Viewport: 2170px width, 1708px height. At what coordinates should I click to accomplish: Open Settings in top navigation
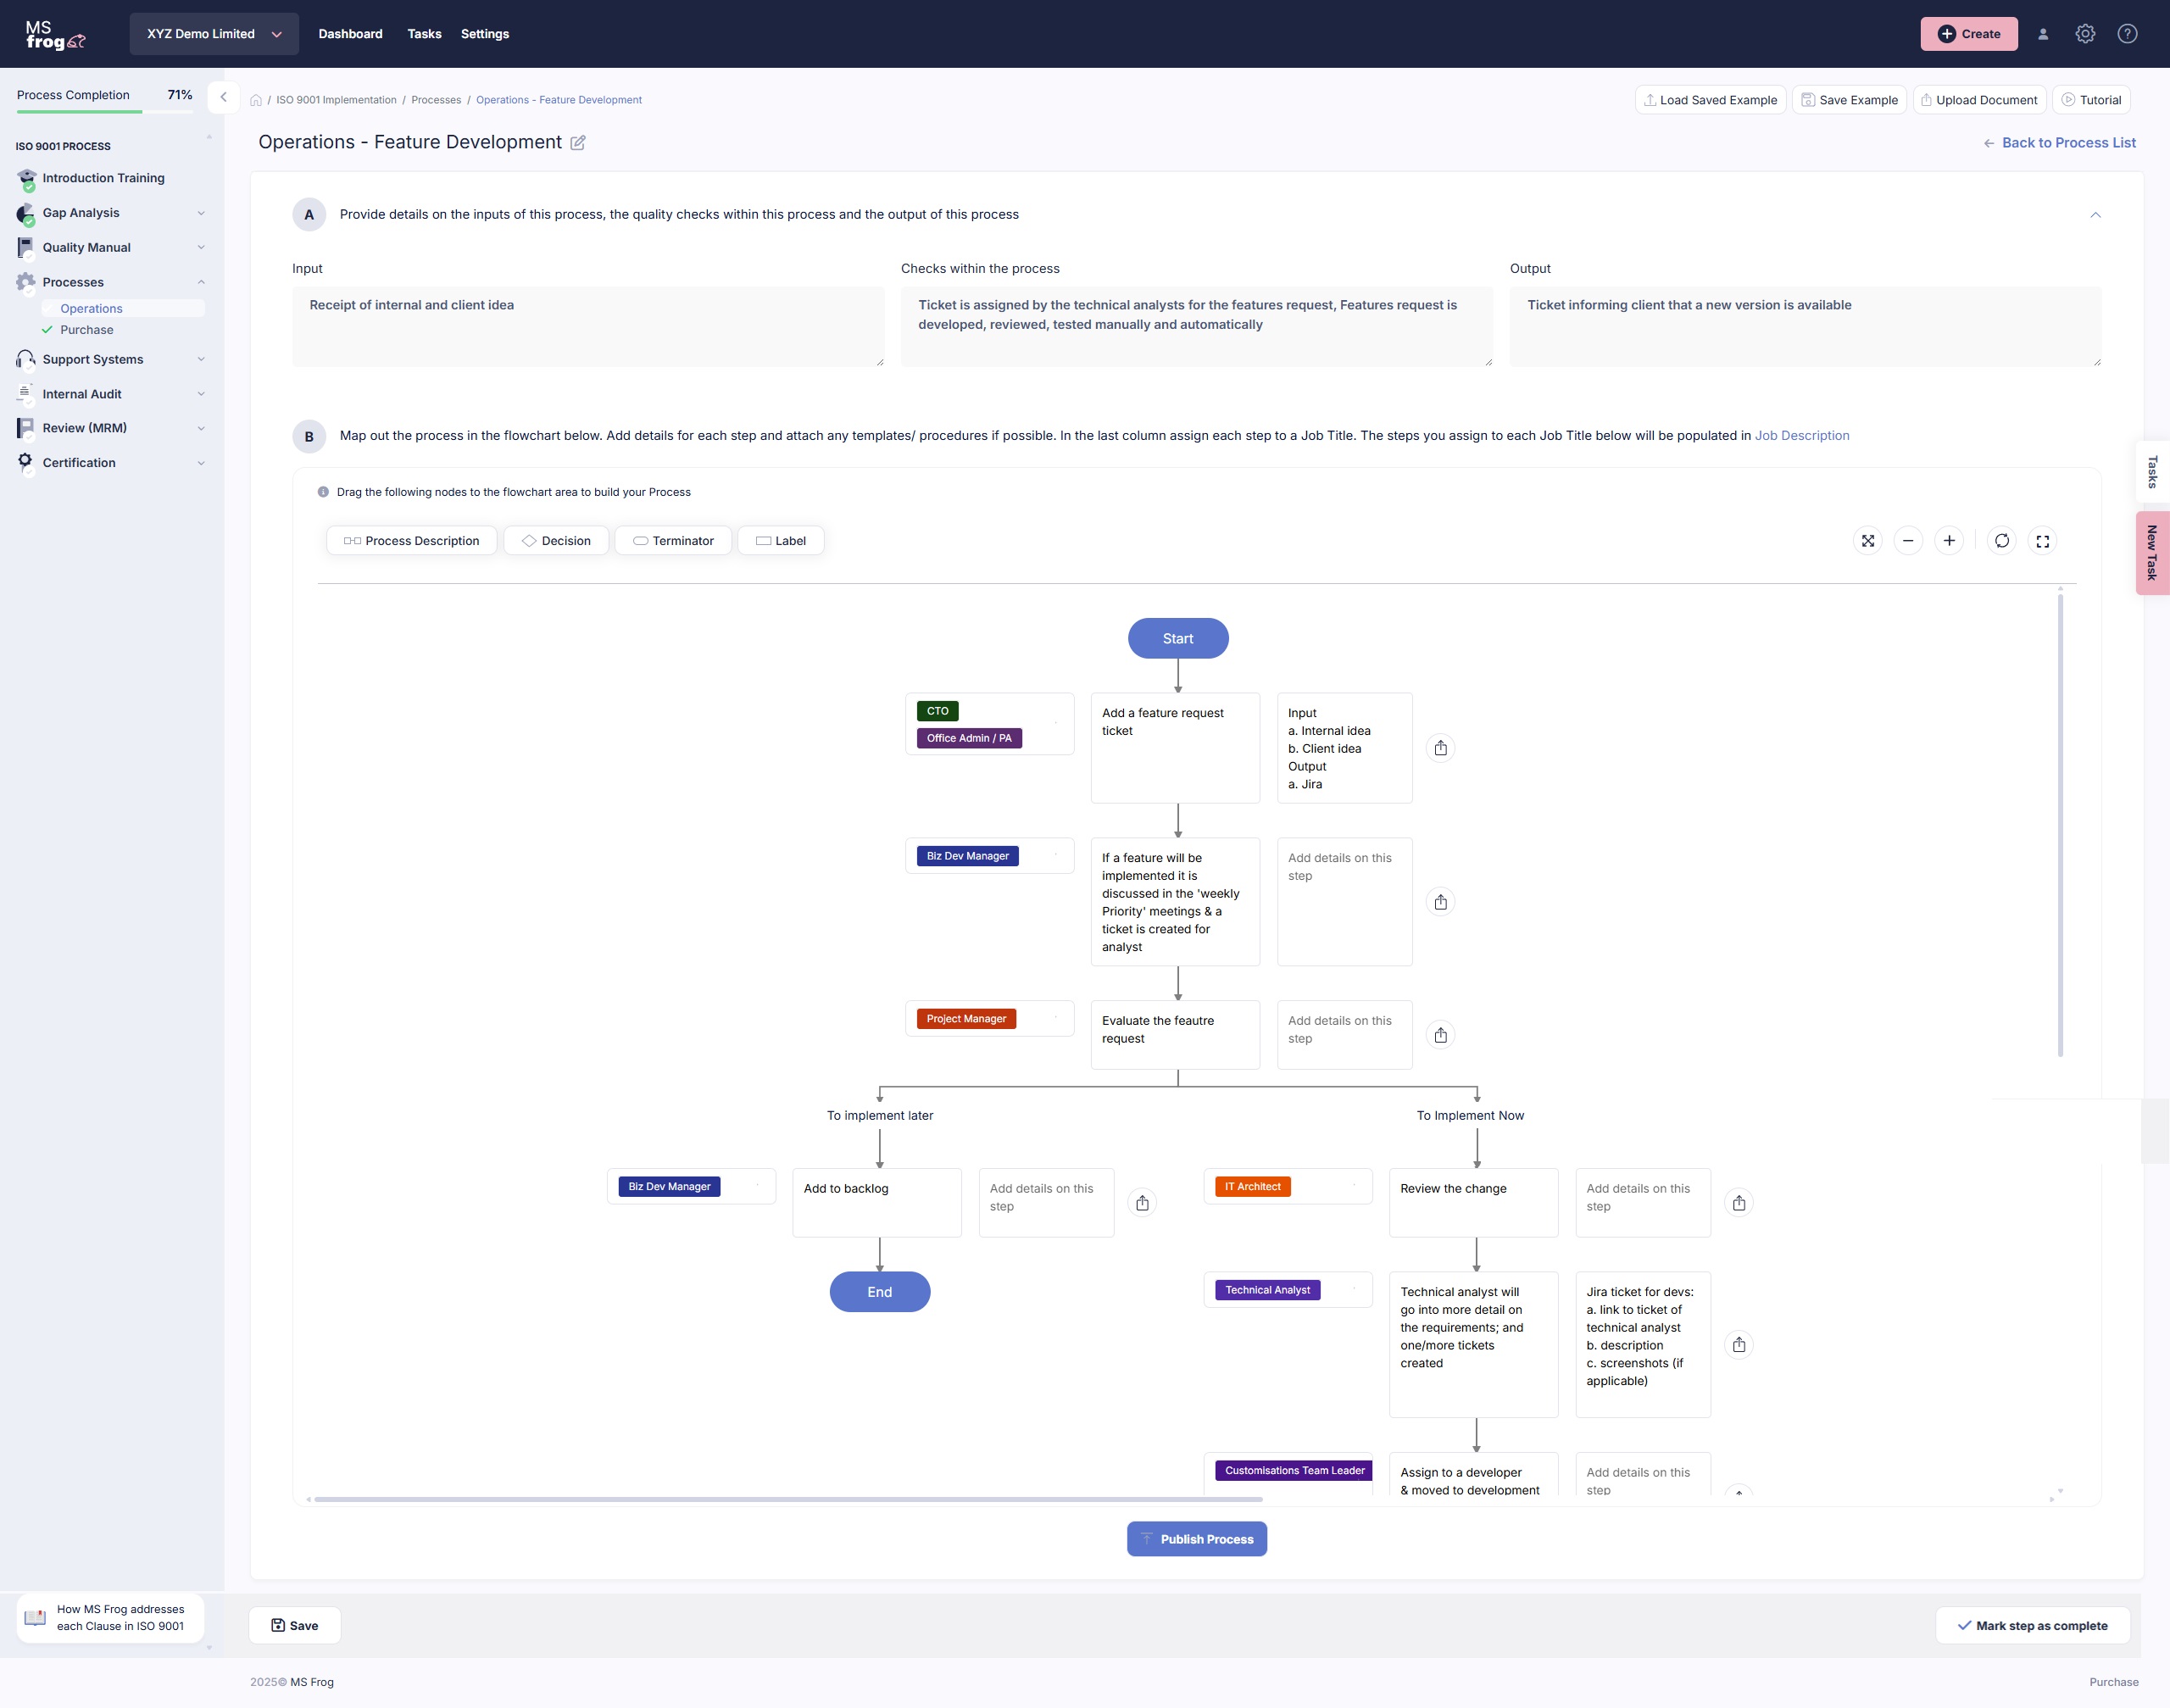[485, 34]
